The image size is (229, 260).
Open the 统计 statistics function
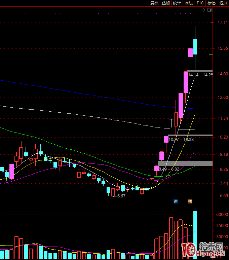[x=177, y=3]
